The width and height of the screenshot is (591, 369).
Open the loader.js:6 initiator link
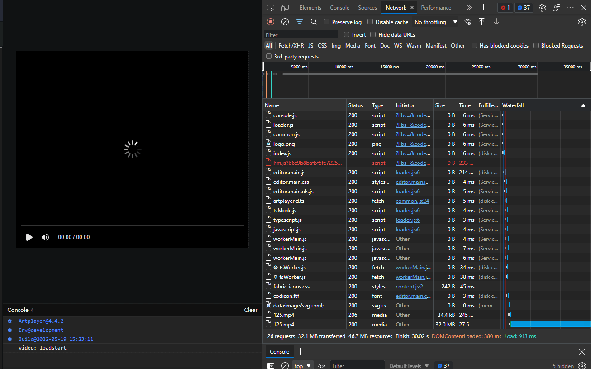coord(407,172)
